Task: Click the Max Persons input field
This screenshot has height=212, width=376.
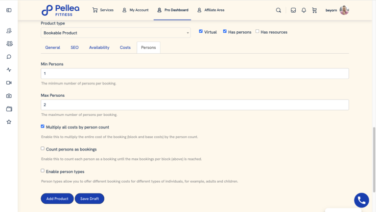Action: pyautogui.click(x=195, y=105)
